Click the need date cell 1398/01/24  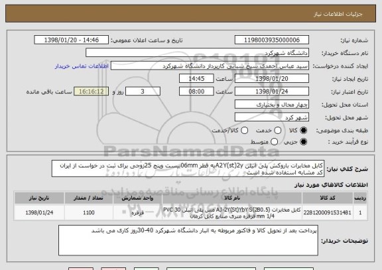(x=39, y=212)
